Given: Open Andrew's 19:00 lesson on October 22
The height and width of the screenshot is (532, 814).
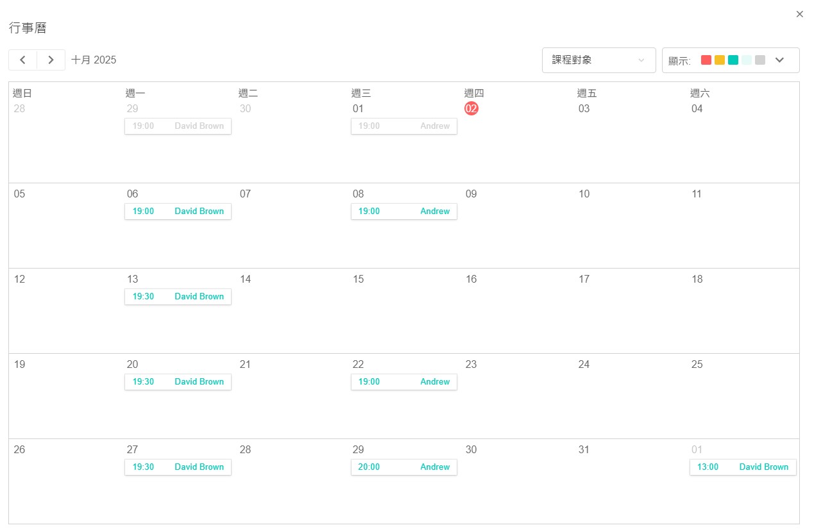Looking at the screenshot, I should (x=404, y=382).
